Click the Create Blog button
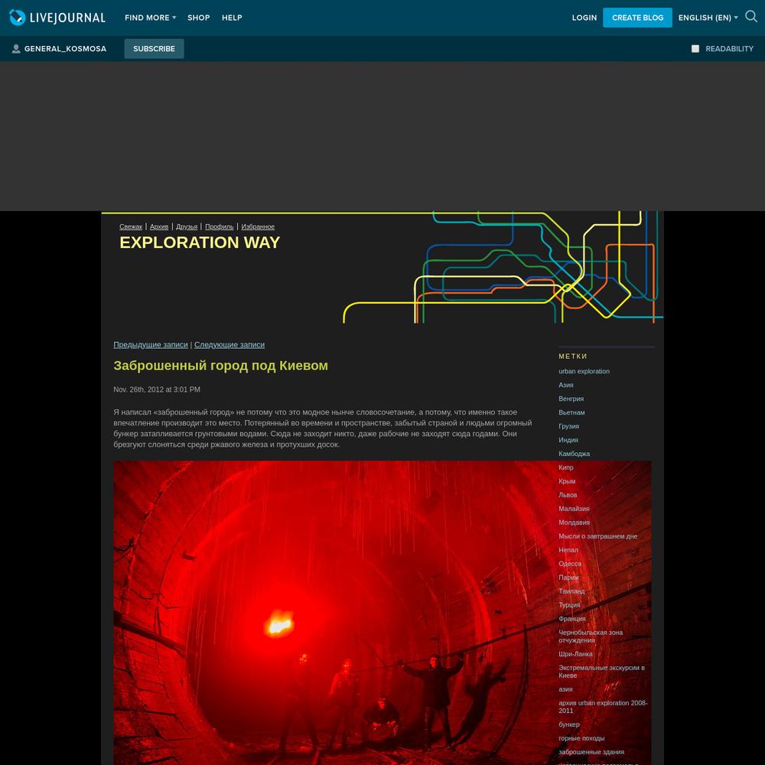Viewport: 765px width, 765px height. point(638,18)
